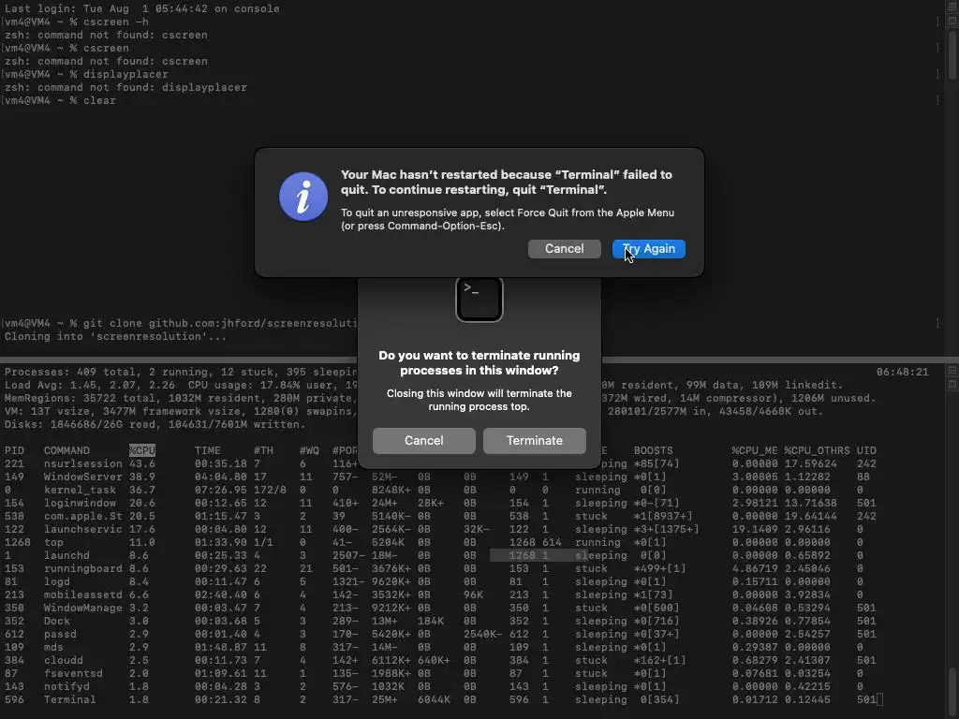Click the top pane's split pane icon

coord(952,6)
